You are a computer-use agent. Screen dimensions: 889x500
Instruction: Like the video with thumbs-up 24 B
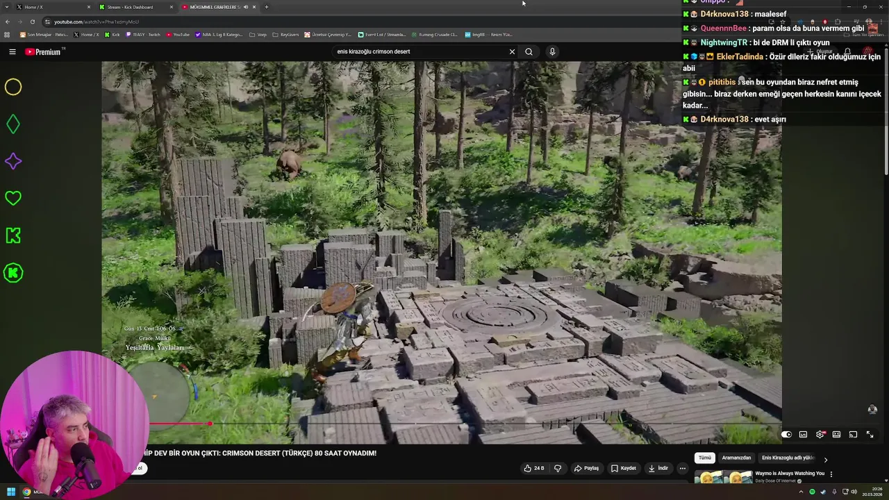534,468
